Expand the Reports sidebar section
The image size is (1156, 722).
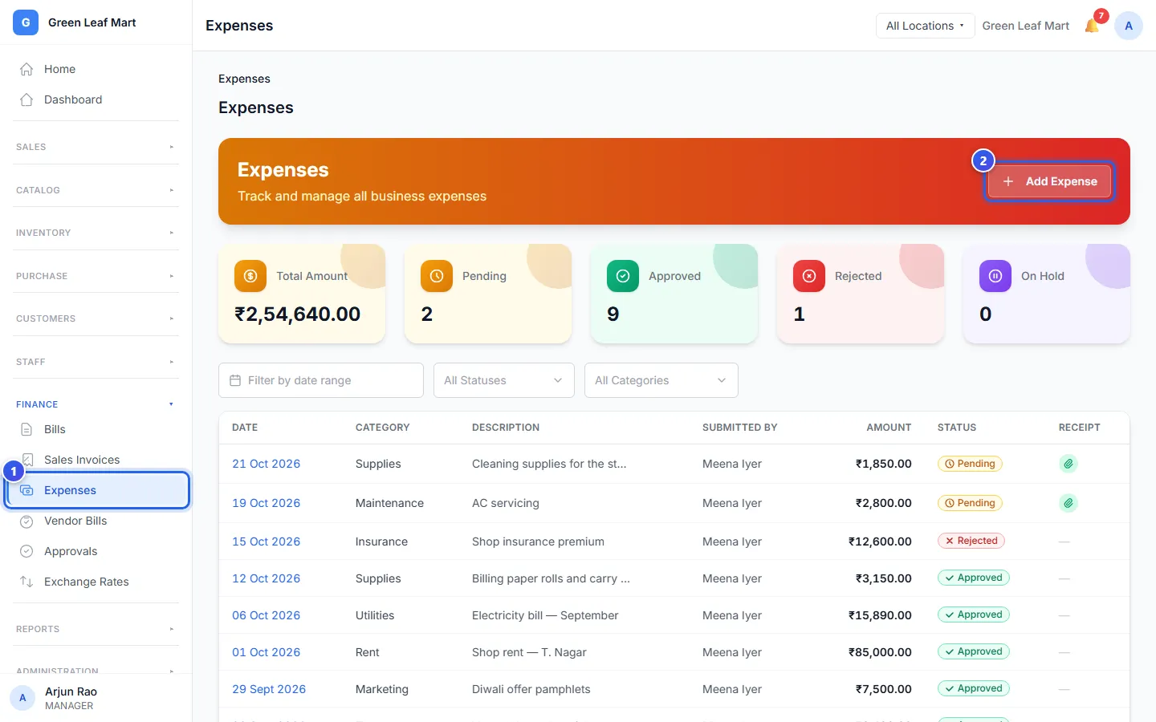point(96,629)
